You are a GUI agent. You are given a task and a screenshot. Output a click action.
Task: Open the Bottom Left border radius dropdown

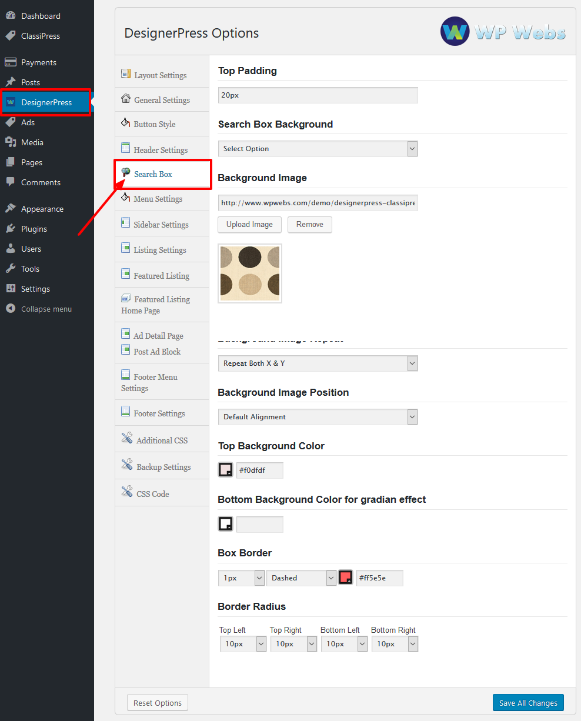point(345,644)
